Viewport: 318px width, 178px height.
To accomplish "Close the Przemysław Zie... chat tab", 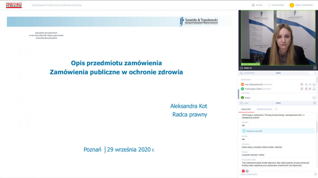I will [x=276, y=109].
